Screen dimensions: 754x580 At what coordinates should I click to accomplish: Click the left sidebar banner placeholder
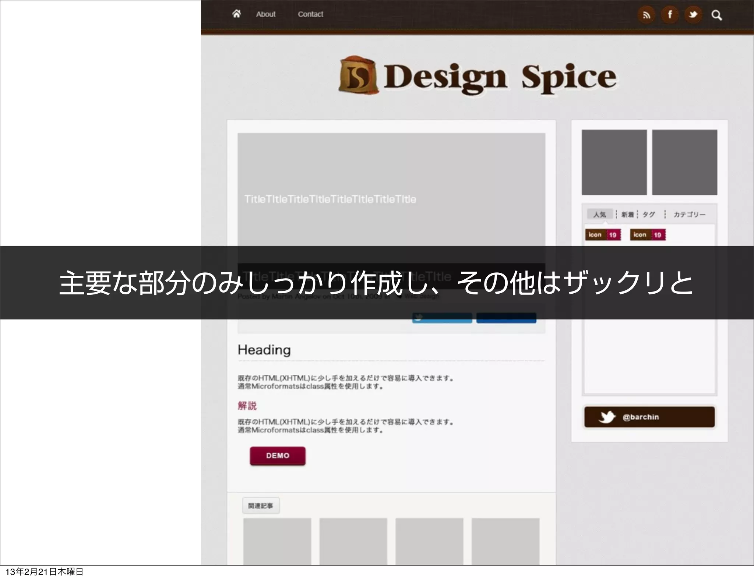point(614,162)
